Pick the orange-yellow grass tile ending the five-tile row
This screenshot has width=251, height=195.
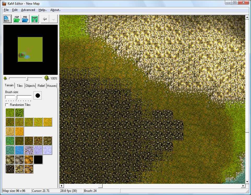(48, 122)
